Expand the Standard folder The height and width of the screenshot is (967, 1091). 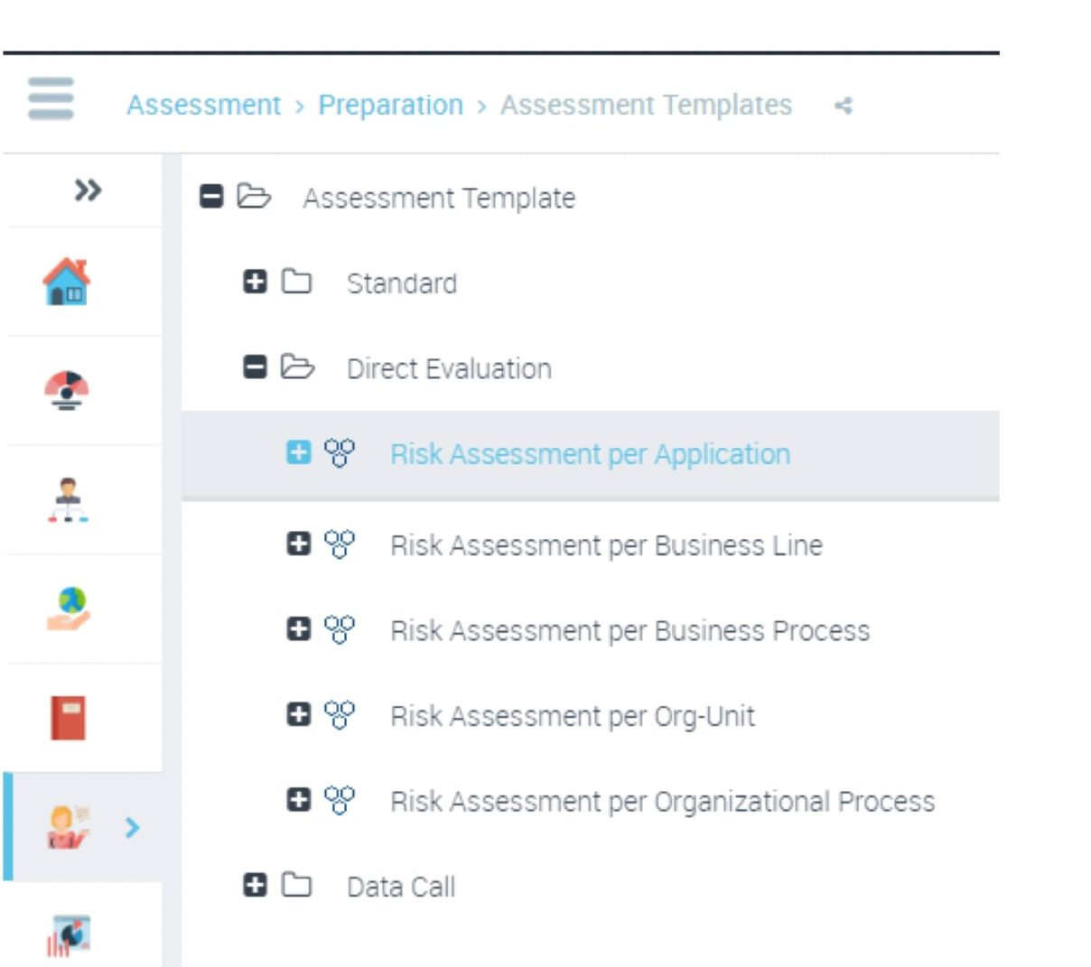click(255, 282)
